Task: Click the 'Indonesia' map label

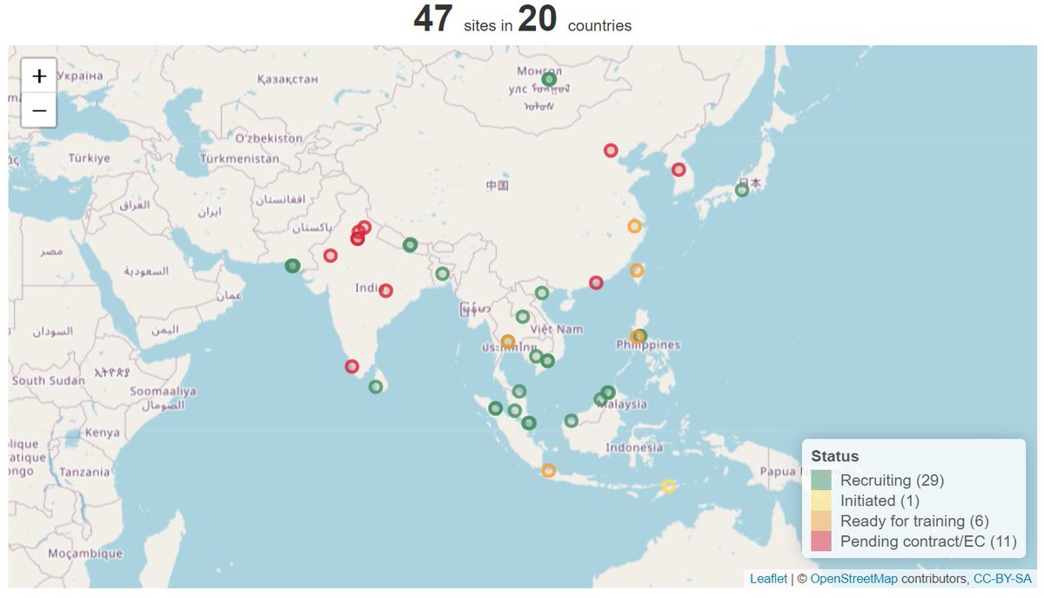Action: pyautogui.click(x=634, y=447)
